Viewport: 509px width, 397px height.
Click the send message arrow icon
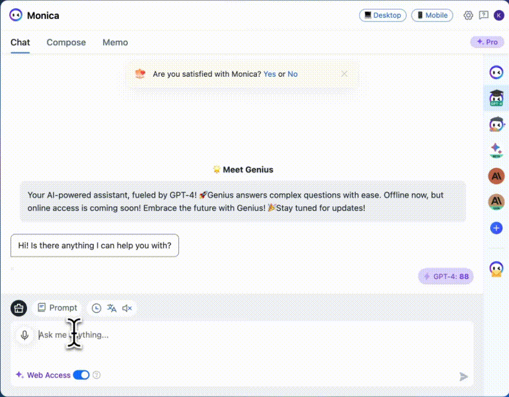(x=464, y=377)
